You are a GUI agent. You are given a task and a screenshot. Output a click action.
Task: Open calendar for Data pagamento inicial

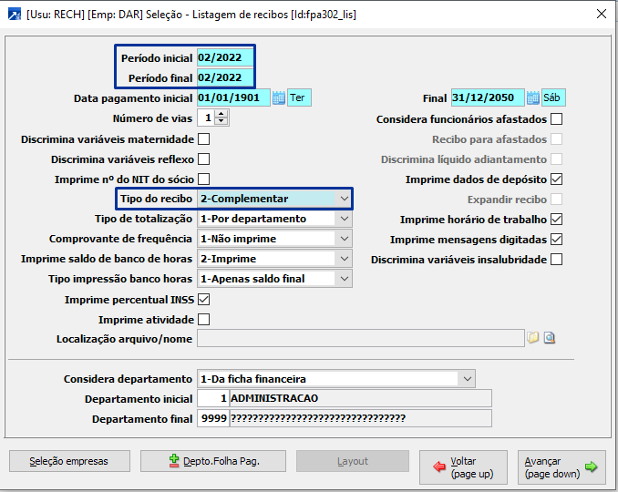tap(278, 97)
